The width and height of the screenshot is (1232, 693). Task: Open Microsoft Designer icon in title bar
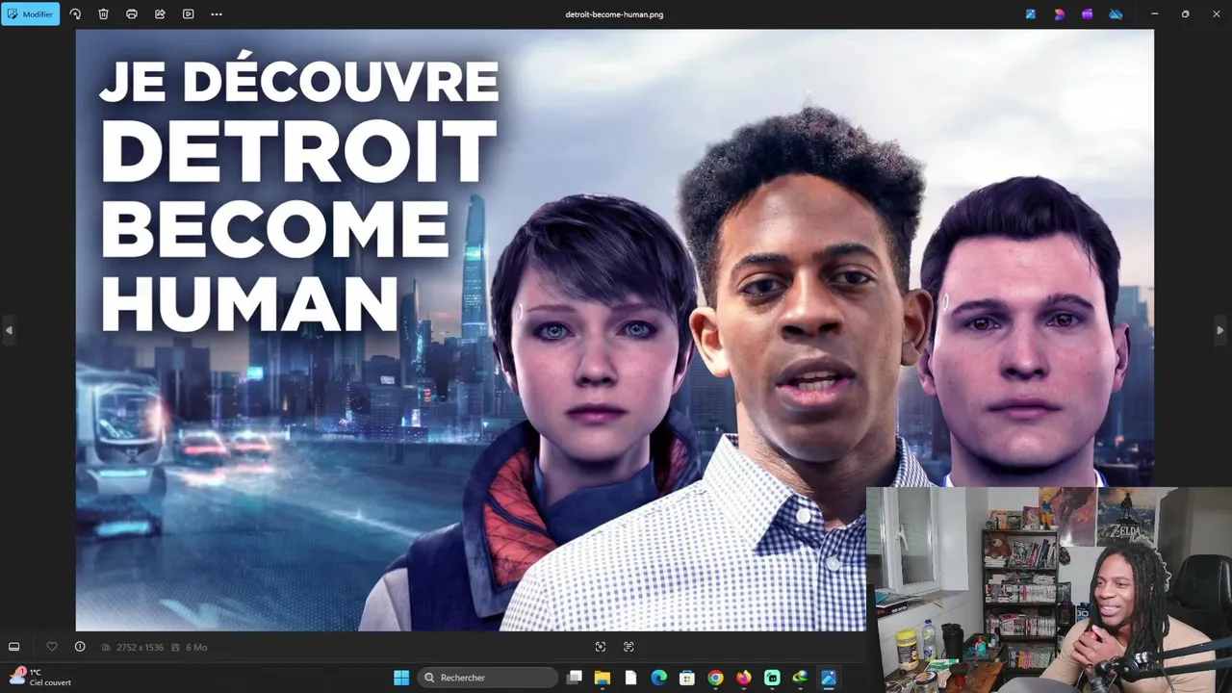click(1060, 14)
